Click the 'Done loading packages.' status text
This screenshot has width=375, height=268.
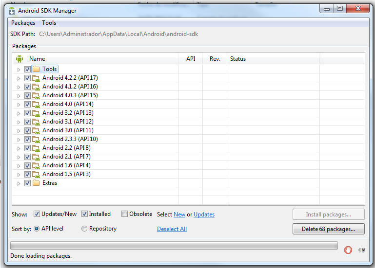(41, 256)
